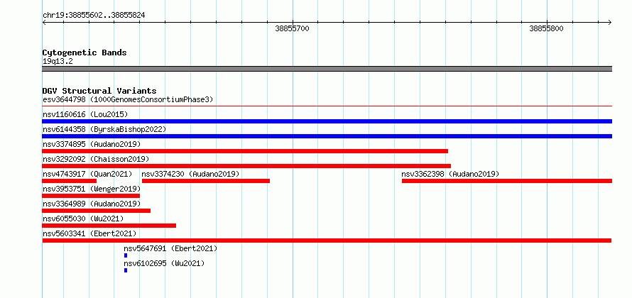Open the nsv6144358 (ByrskaBishop2022) label
The width and height of the screenshot is (632, 298).
coord(104,129)
